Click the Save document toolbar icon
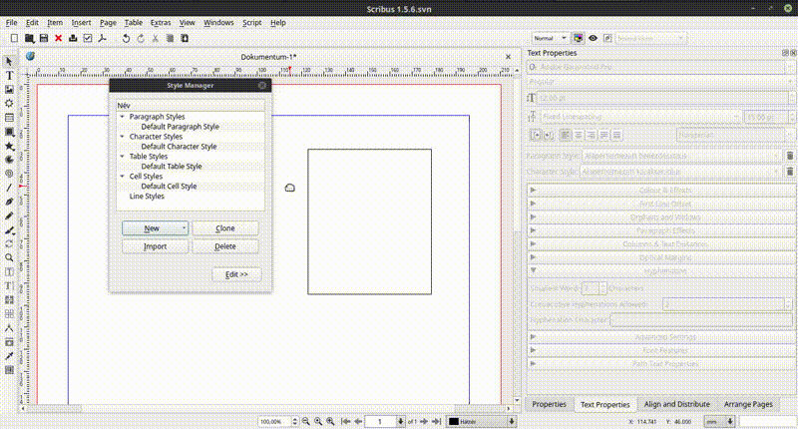This screenshot has width=798, height=429. click(x=44, y=38)
